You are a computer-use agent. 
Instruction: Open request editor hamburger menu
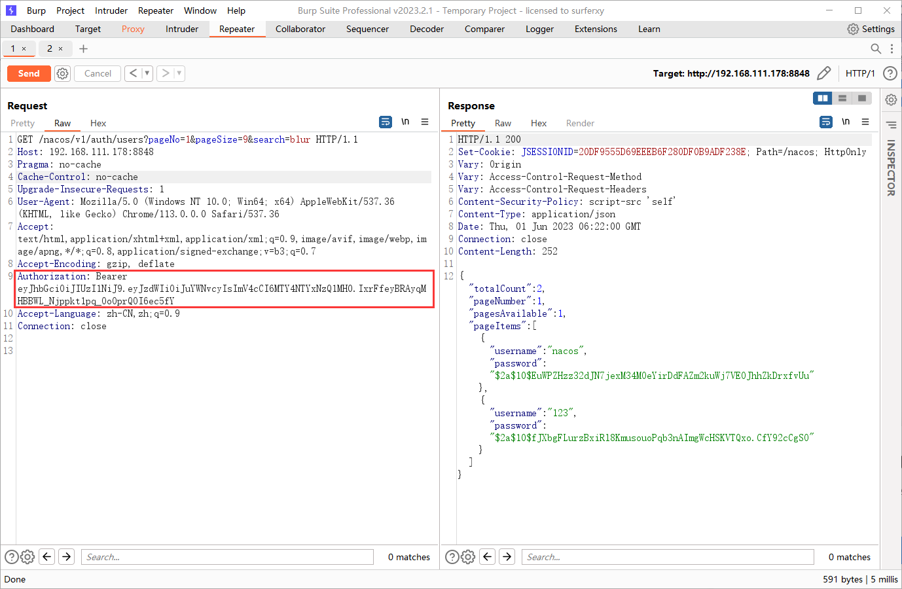[425, 122]
